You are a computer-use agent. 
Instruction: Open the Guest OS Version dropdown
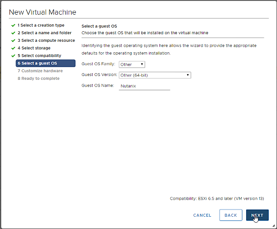point(155,75)
